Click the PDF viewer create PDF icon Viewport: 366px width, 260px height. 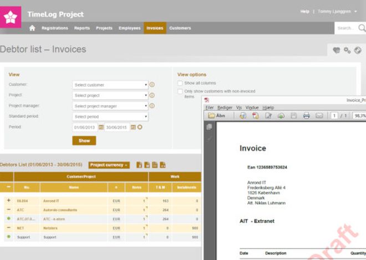click(x=256, y=116)
